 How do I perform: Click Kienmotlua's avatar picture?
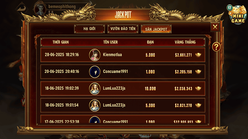(x=95, y=55)
